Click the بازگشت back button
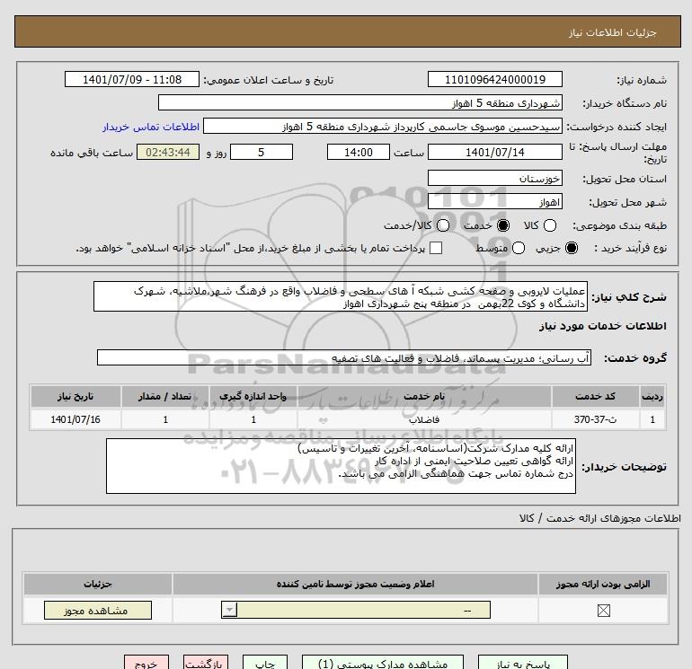Viewport: 692px width, 669px height. pyautogui.click(x=206, y=663)
